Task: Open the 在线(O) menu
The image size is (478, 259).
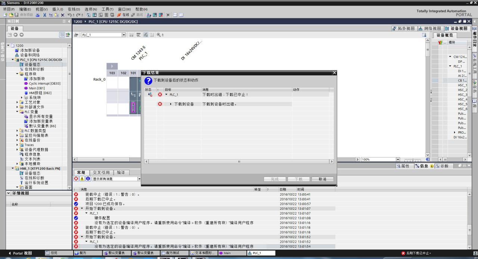Action: (74, 9)
